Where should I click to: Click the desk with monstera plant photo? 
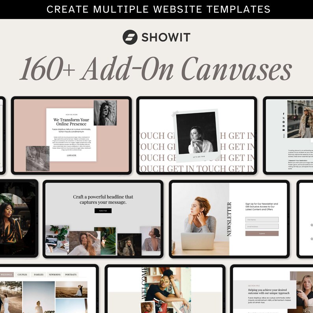pos(57,240)
